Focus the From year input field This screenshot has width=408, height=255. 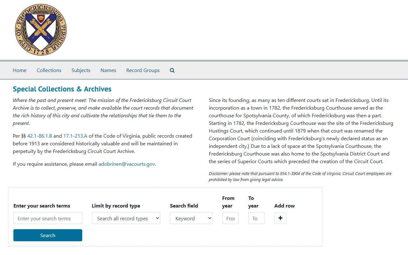click(x=230, y=218)
